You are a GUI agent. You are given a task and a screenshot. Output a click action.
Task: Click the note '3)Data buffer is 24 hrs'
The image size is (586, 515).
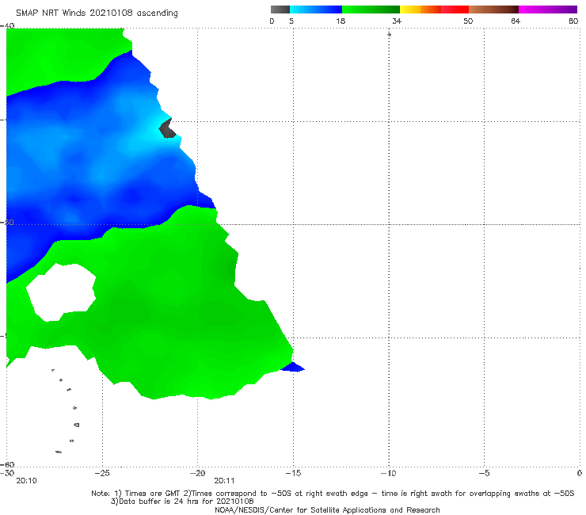(182, 502)
